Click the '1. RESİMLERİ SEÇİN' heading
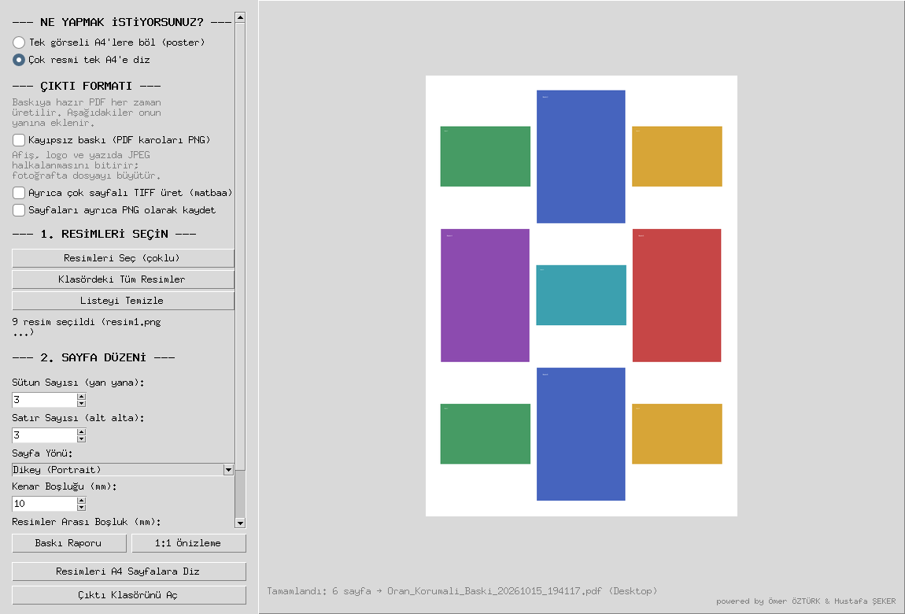The image size is (905, 614). click(x=104, y=235)
